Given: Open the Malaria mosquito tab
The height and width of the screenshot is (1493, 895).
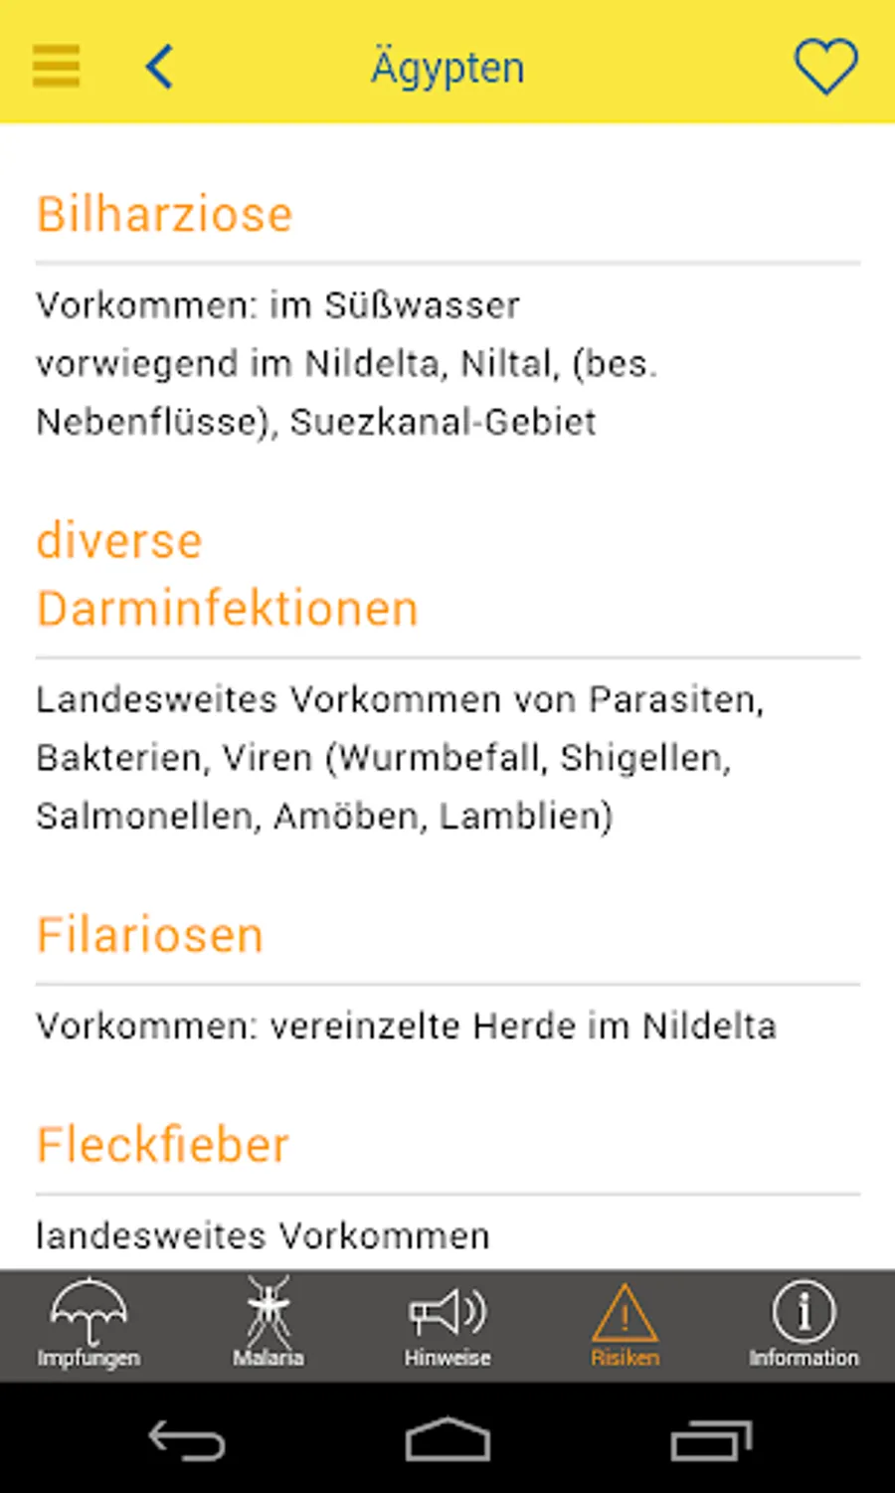Looking at the screenshot, I should coord(268,1324).
